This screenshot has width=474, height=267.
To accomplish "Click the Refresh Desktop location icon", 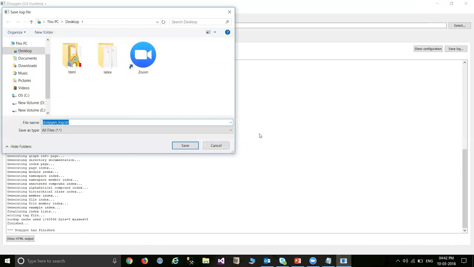I will tap(163, 22).
